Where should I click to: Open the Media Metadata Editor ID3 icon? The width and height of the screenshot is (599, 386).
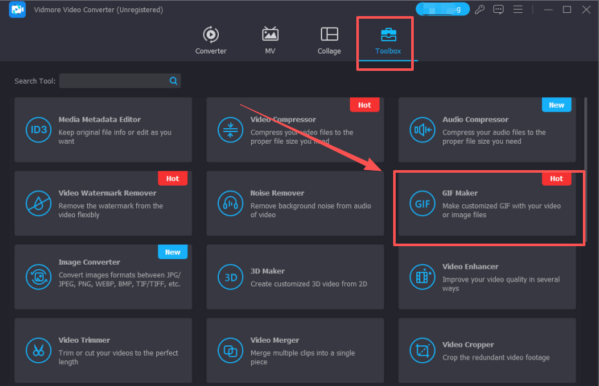[x=39, y=130]
